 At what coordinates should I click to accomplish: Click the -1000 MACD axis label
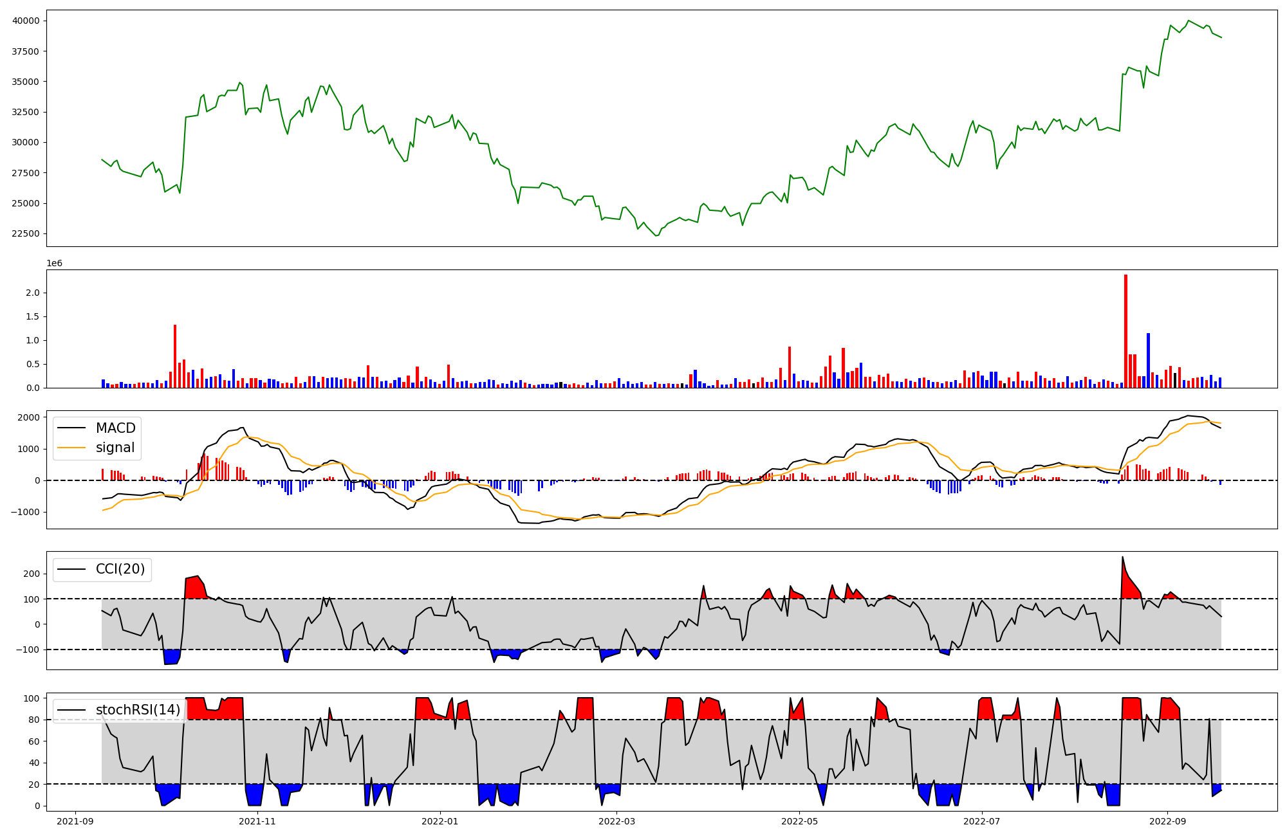[x=26, y=512]
